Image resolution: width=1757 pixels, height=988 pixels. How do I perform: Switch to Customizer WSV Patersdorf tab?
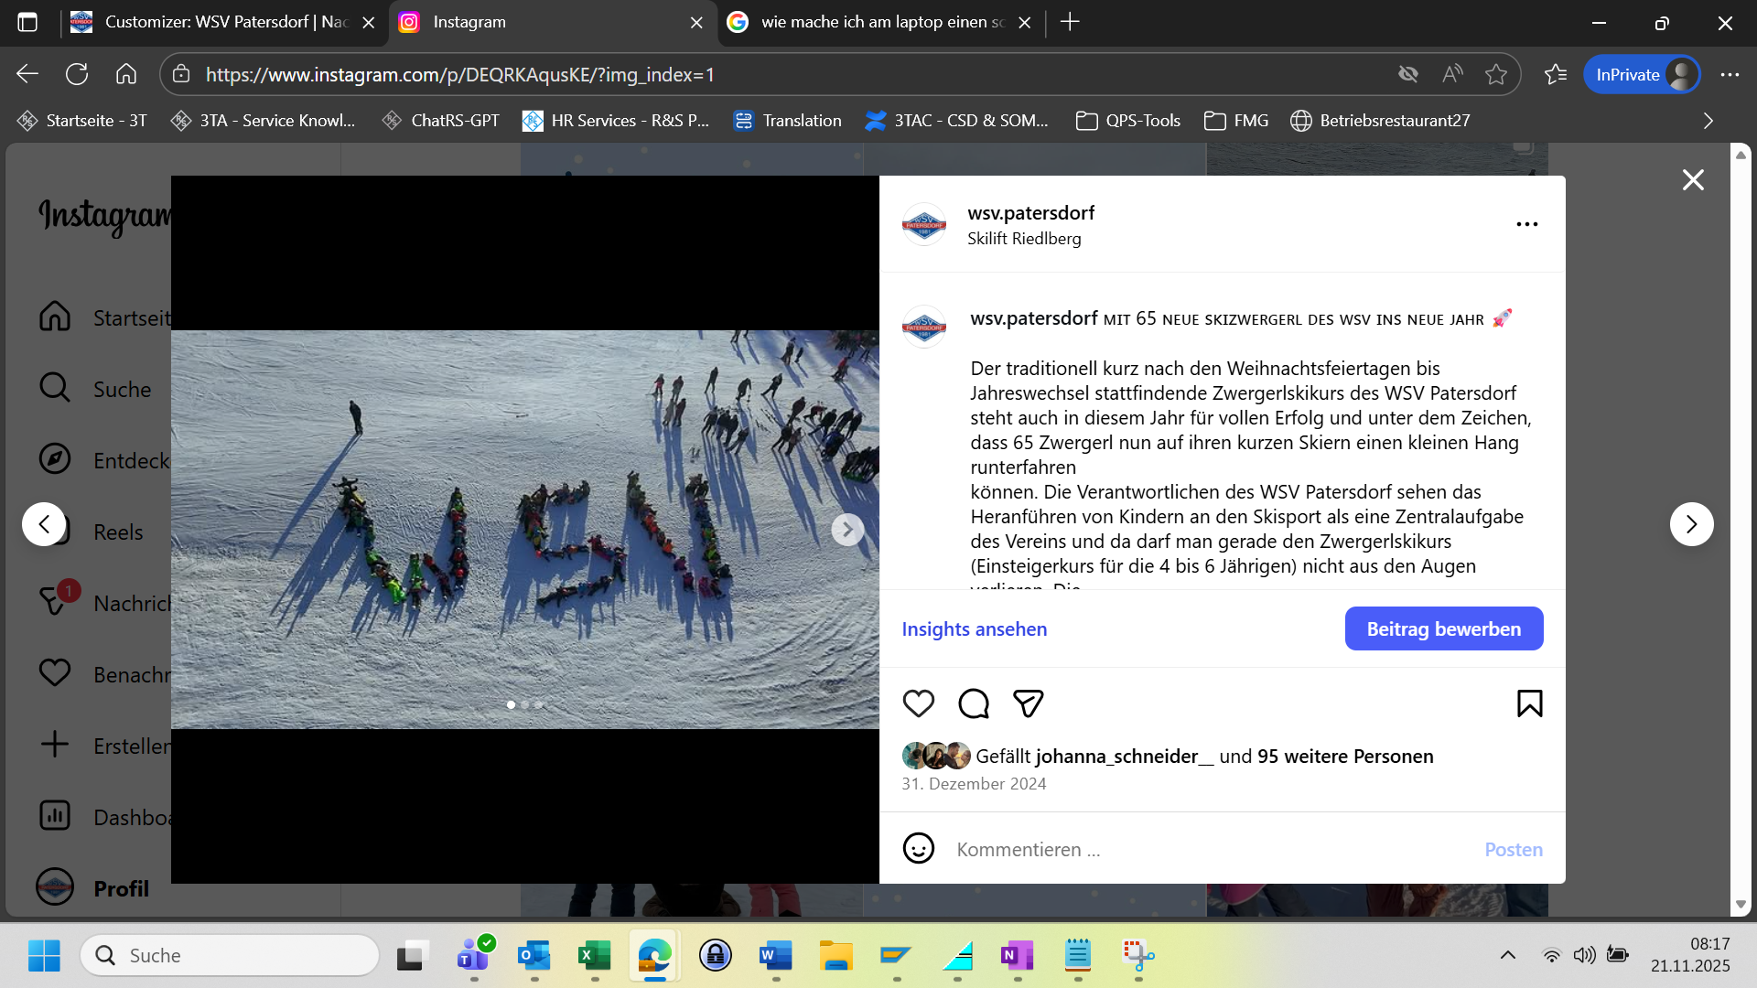point(224,22)
